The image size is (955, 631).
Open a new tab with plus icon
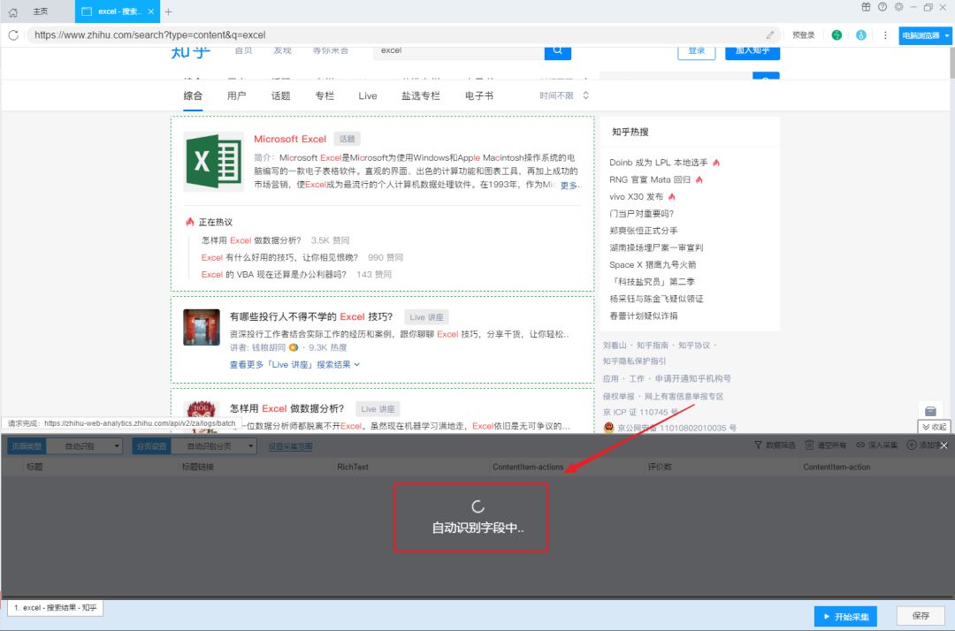(168, 11)
